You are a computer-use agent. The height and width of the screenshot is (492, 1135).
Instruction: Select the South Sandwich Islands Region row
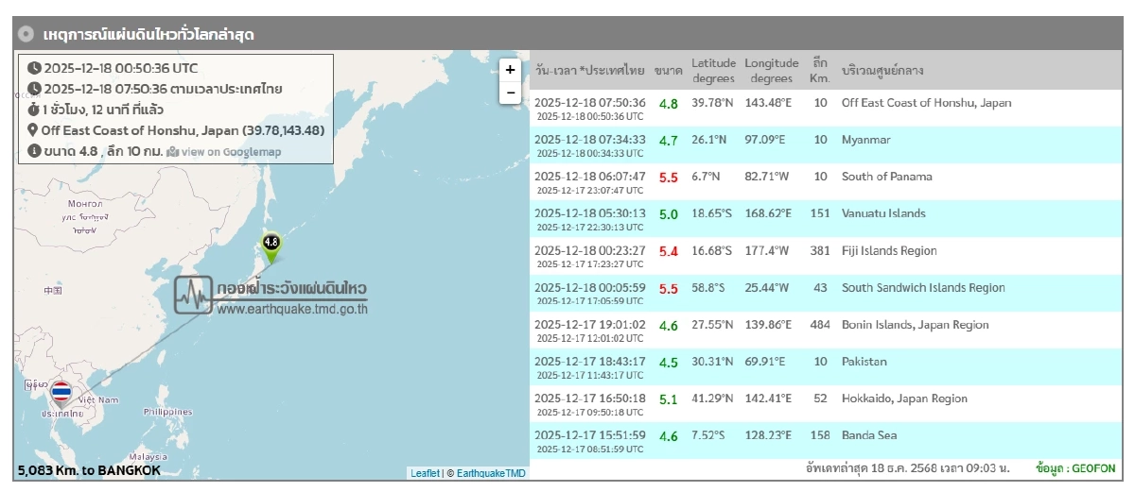922,288
